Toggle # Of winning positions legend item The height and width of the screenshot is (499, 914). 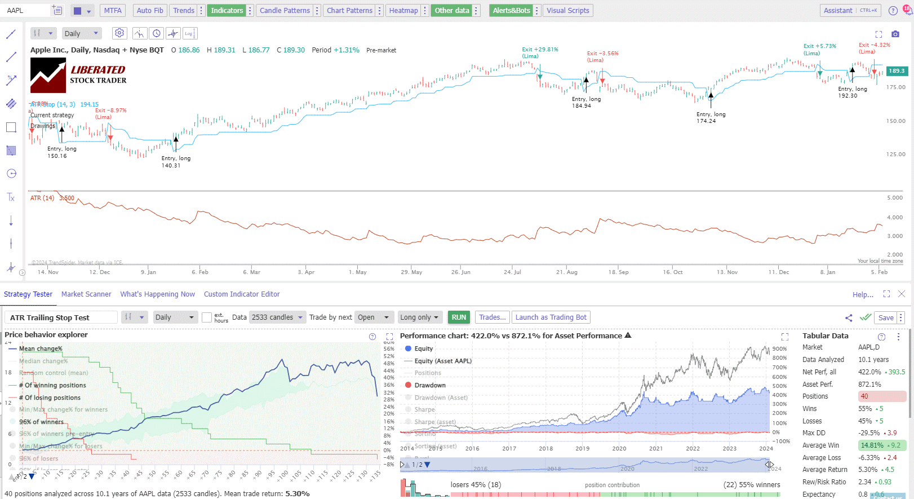tap(48, 385)
